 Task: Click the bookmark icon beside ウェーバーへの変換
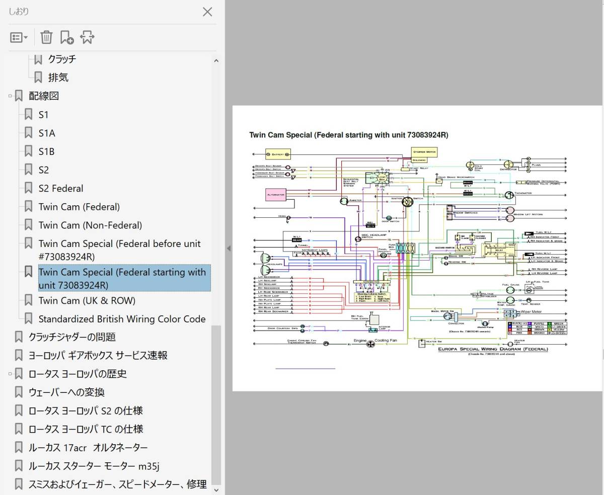click(19, 392)
